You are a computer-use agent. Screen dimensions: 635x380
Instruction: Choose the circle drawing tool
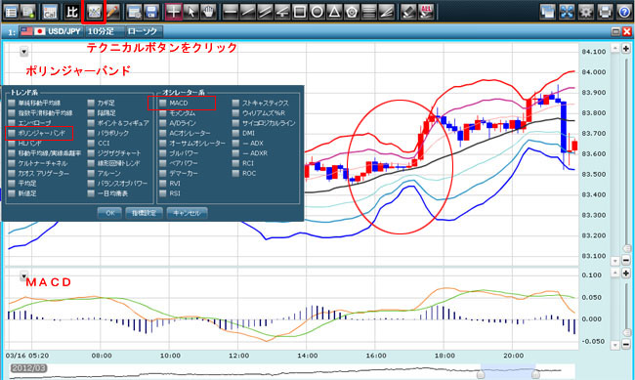click(x=317, y=12)
